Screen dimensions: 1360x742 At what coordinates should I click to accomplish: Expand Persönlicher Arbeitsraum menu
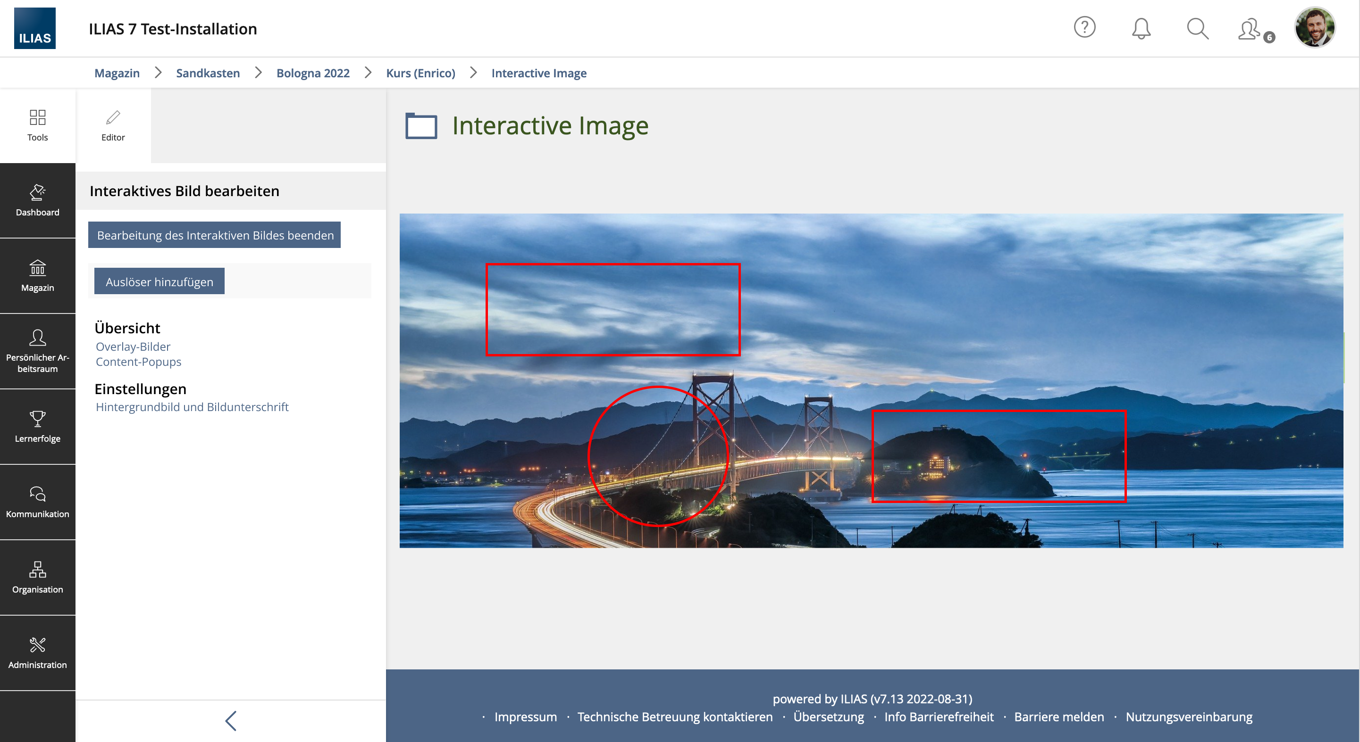[37, 351]
